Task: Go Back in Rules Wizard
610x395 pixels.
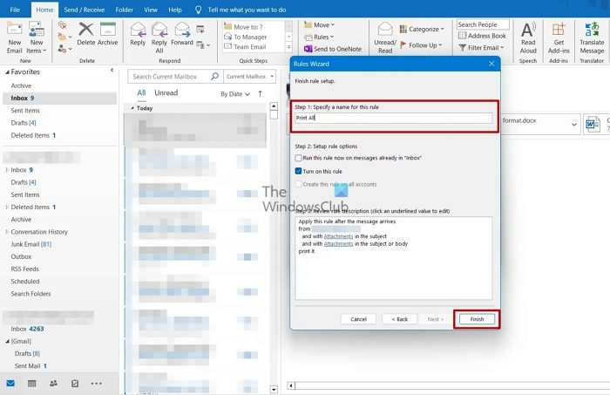Action: (399, 319)
